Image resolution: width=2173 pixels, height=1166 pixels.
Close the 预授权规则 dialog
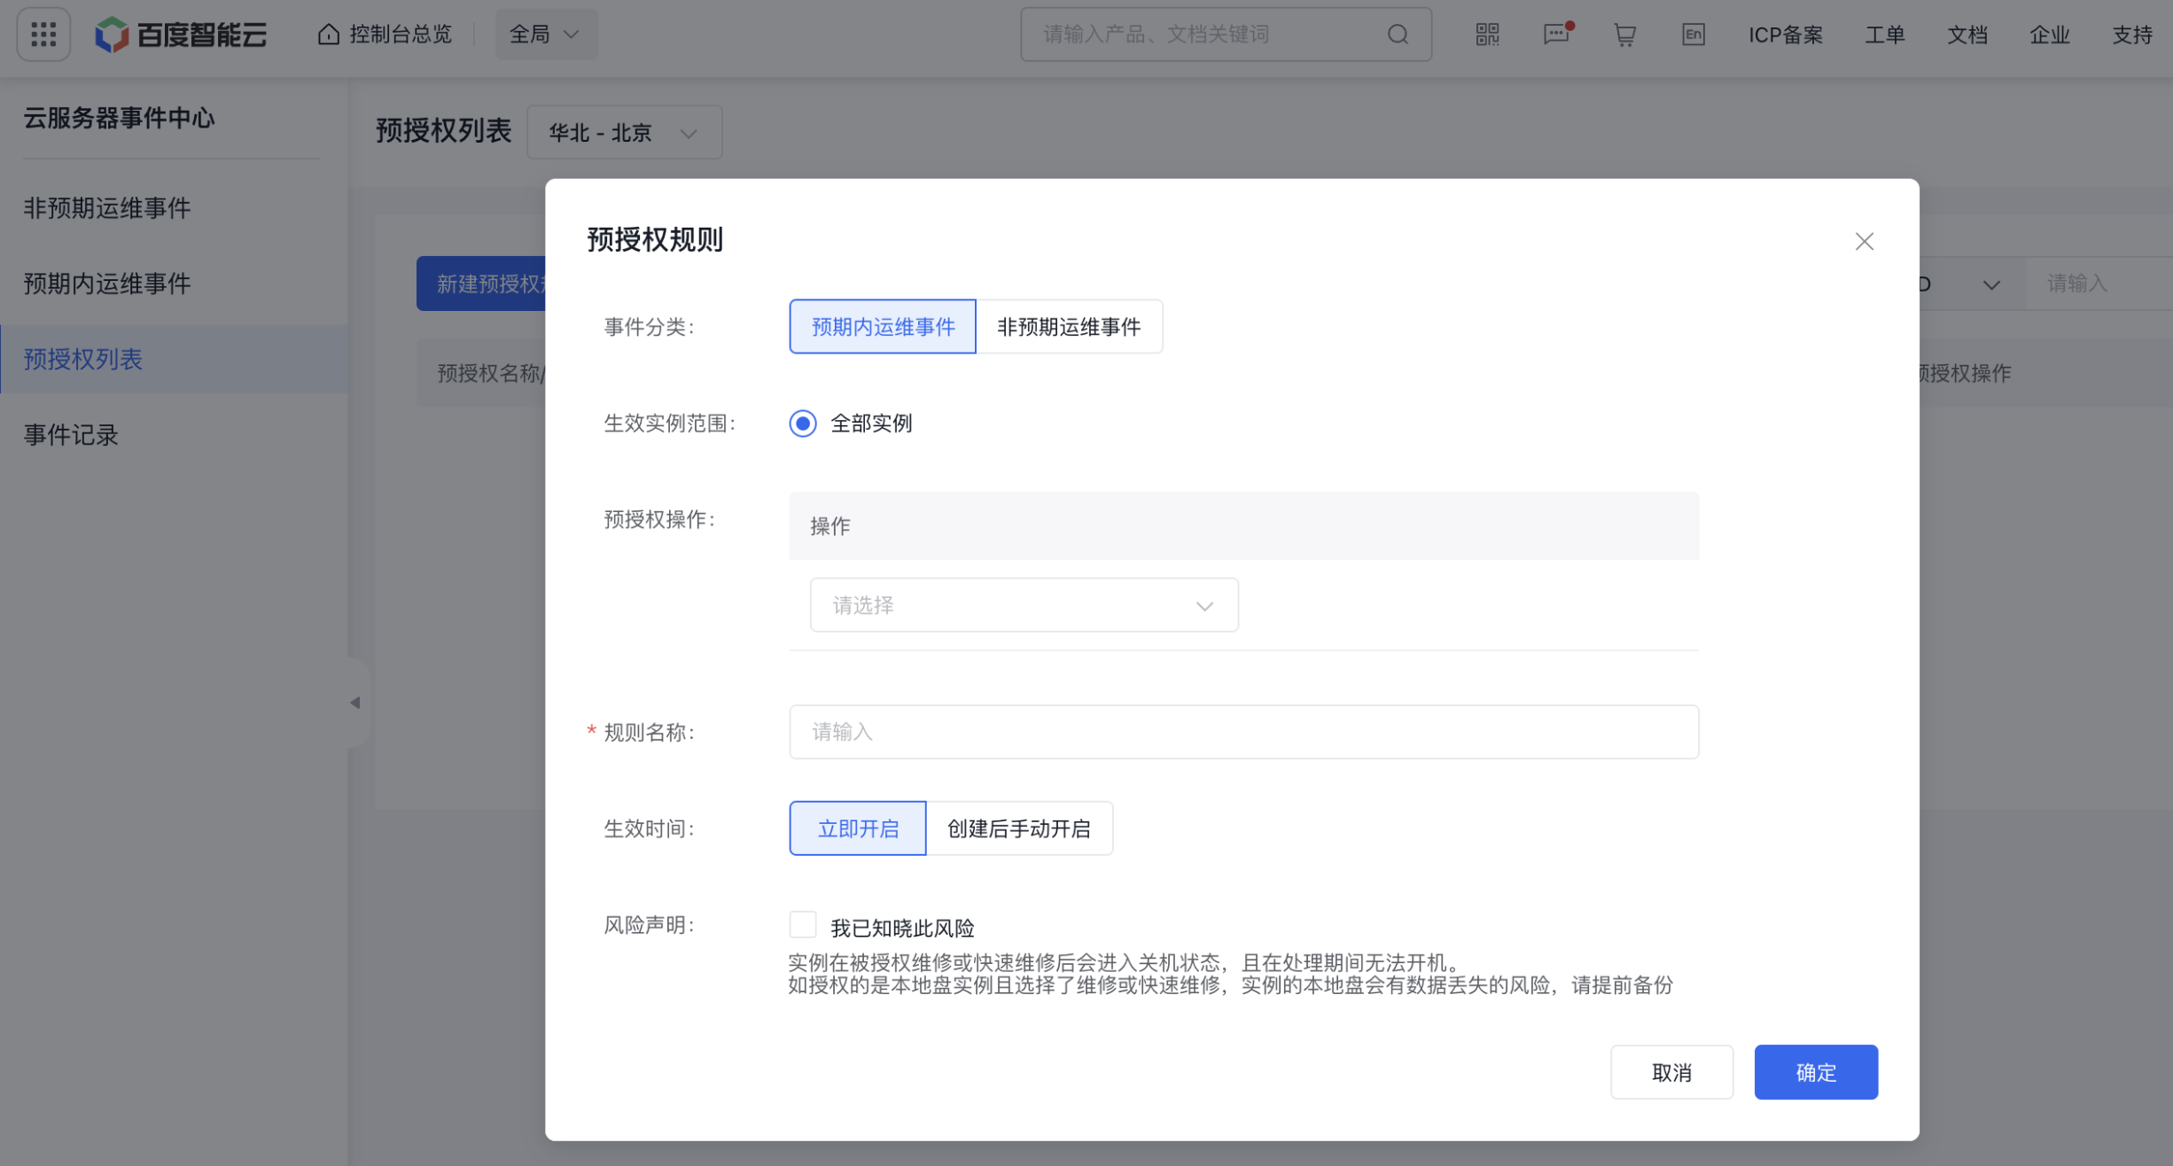[x=1864, y=241]
